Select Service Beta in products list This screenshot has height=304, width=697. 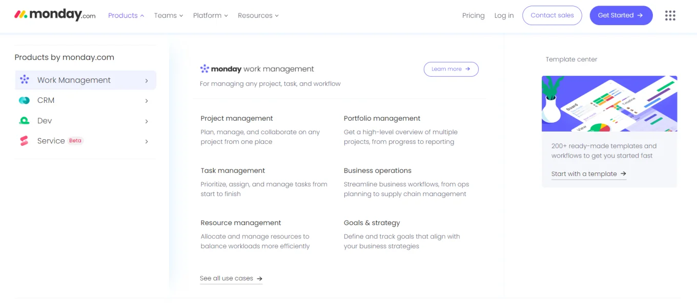(x=85, y=141)
